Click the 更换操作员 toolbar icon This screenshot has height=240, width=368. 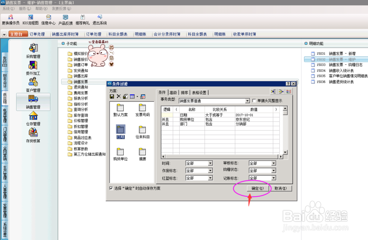(11, 20)
